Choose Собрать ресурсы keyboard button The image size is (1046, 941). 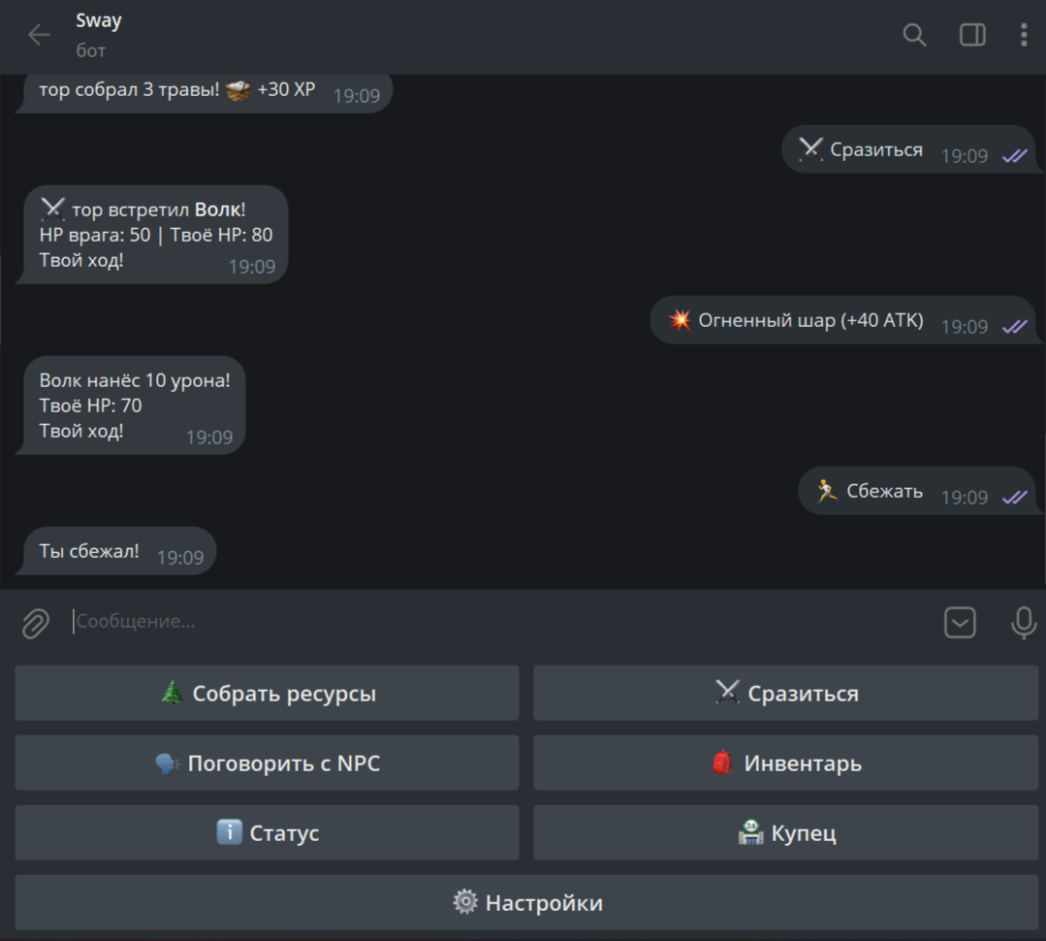pos(267,693)
